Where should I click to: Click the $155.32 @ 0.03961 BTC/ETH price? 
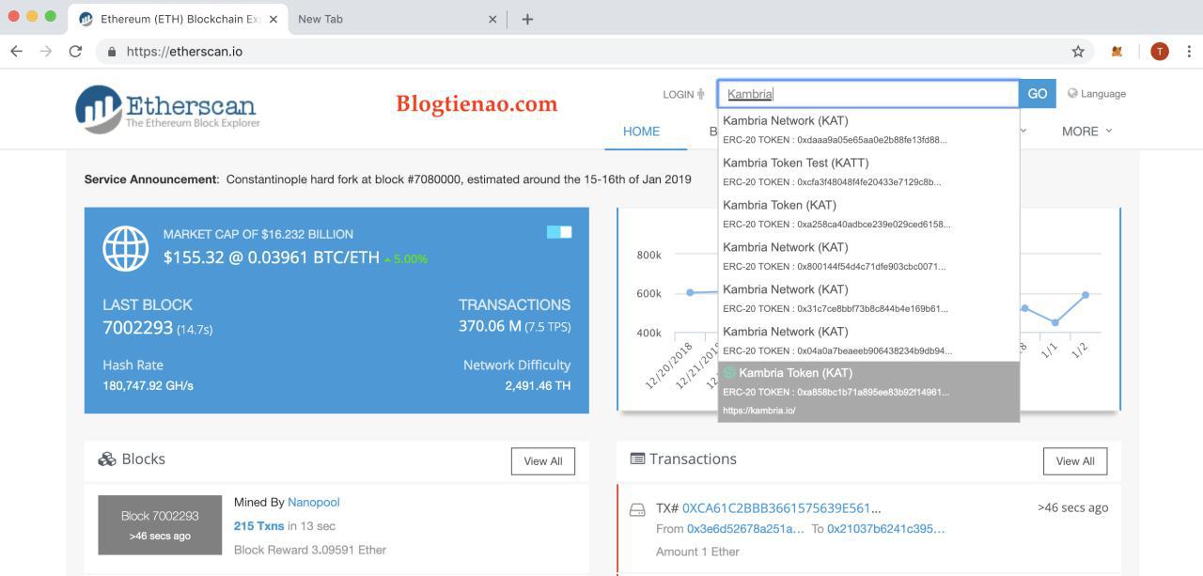pos(271,257)
